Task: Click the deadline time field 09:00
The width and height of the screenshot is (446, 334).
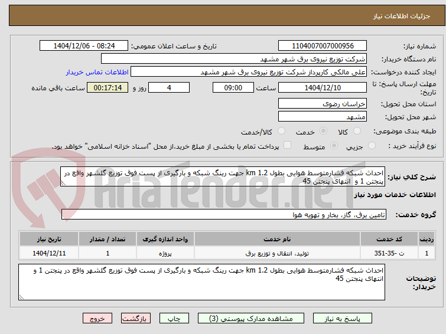Action: click(x=233, y=87)
